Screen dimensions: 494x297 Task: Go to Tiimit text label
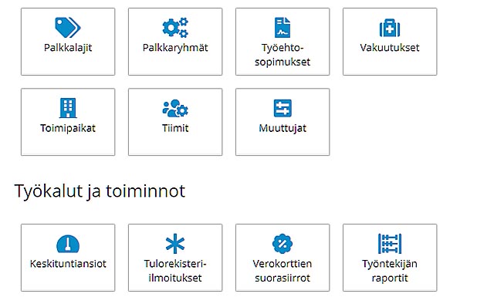[175, 128]
